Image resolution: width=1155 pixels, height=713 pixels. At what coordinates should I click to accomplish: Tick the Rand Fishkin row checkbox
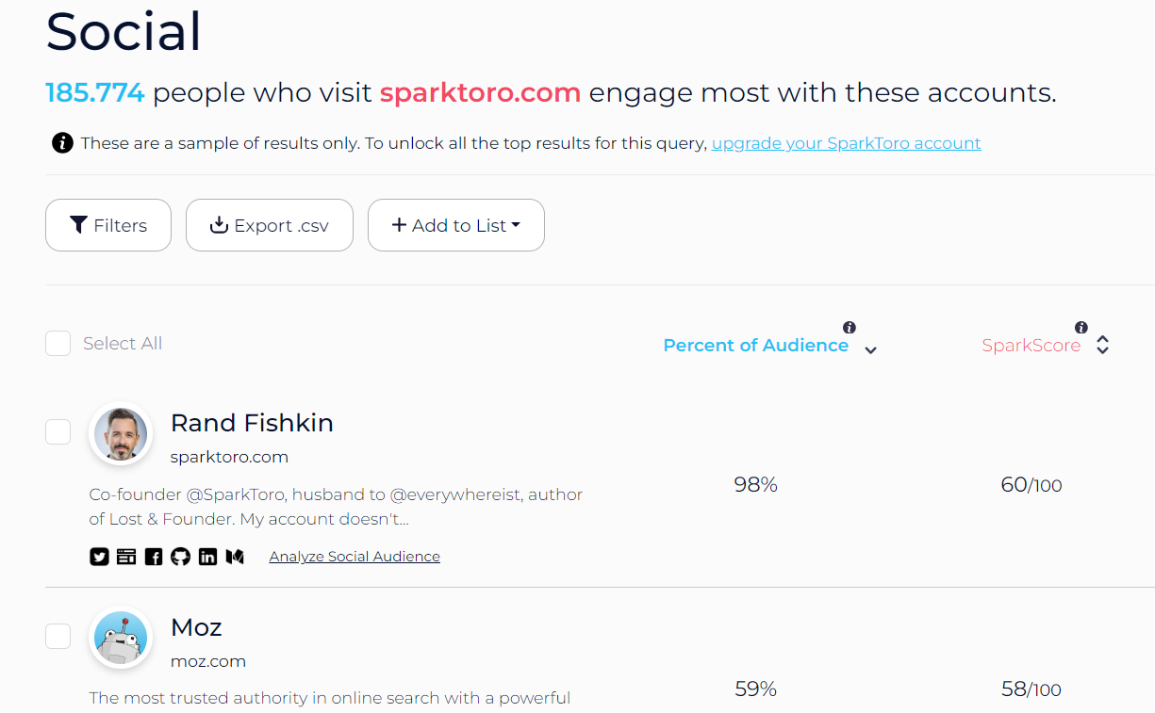[58, 432]
